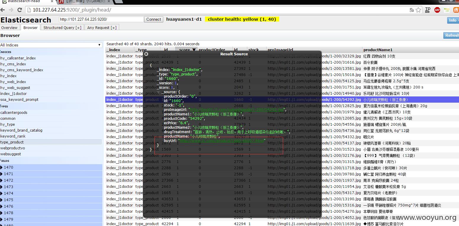459x226 pixels.
Task: Go back in browser history
Action: click(3, 10)
